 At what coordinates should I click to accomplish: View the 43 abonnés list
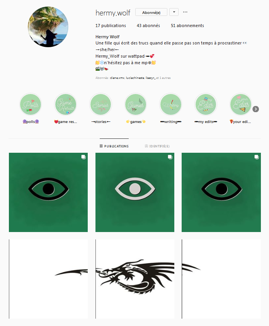[148, 26]
